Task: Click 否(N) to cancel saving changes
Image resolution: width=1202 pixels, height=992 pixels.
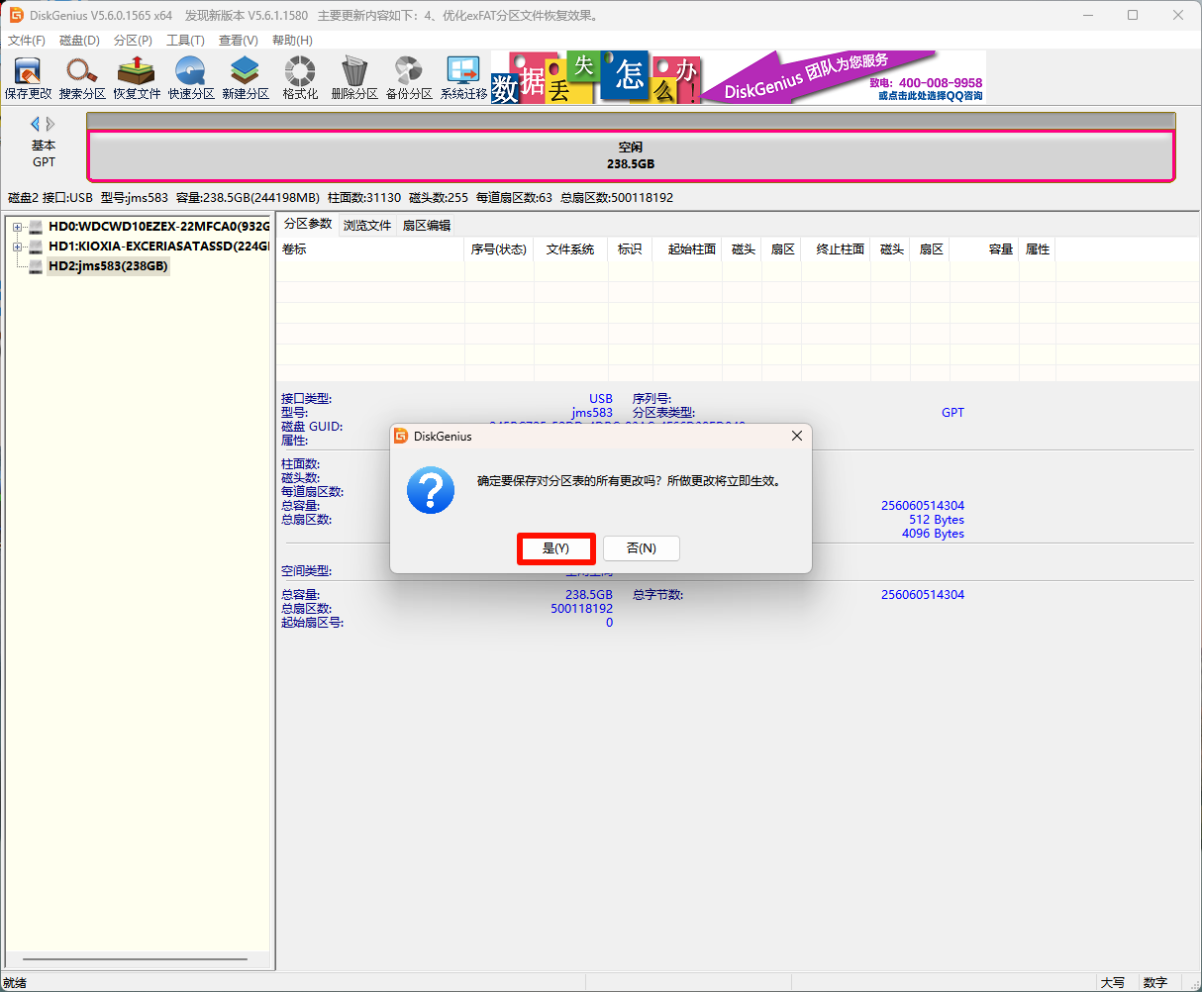Action: tap(642, 548)
